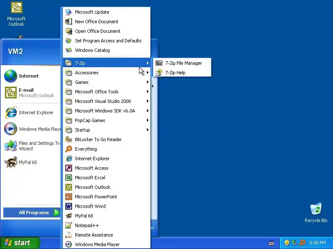
Task: Open Set Program Access and Defaults
Action: pos(107,41)
